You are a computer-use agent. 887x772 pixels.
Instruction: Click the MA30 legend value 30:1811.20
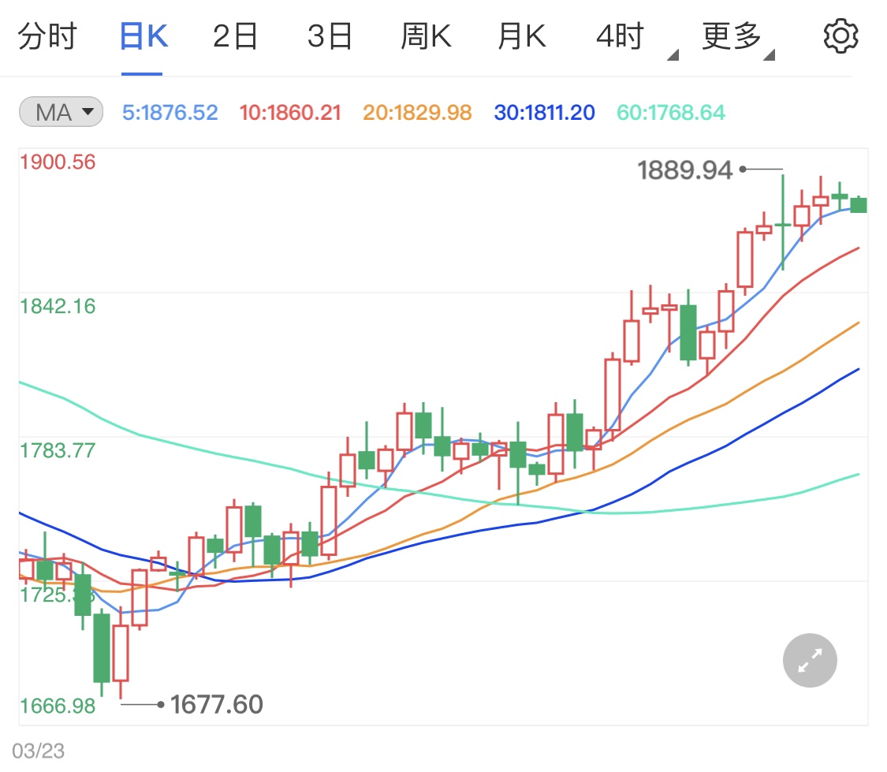click(544, 113)
